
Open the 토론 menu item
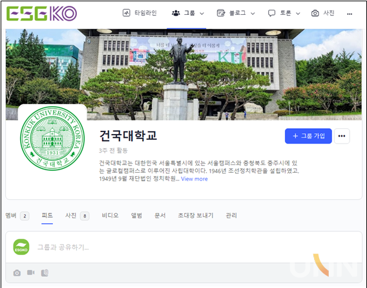click(284, 13)
